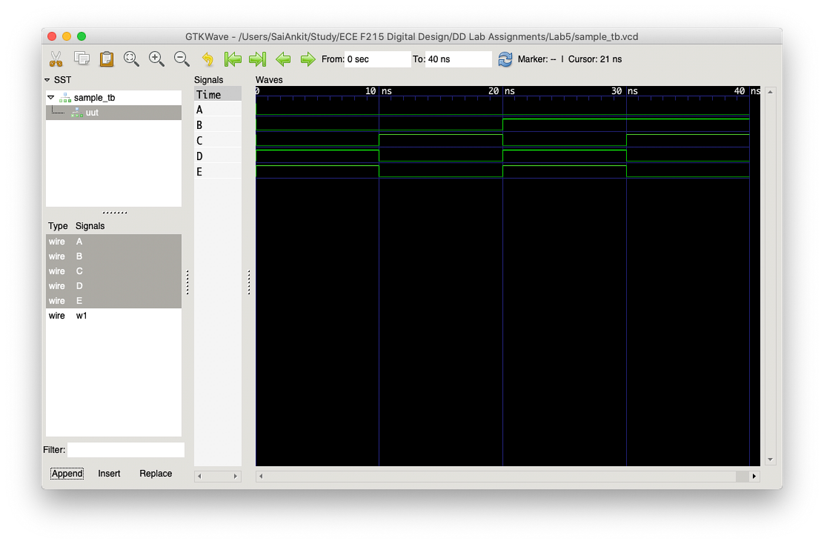Click the waveform horizontal scrollbar right arrow
Viewport: 824px width, 544px height.
click(755, 476)
